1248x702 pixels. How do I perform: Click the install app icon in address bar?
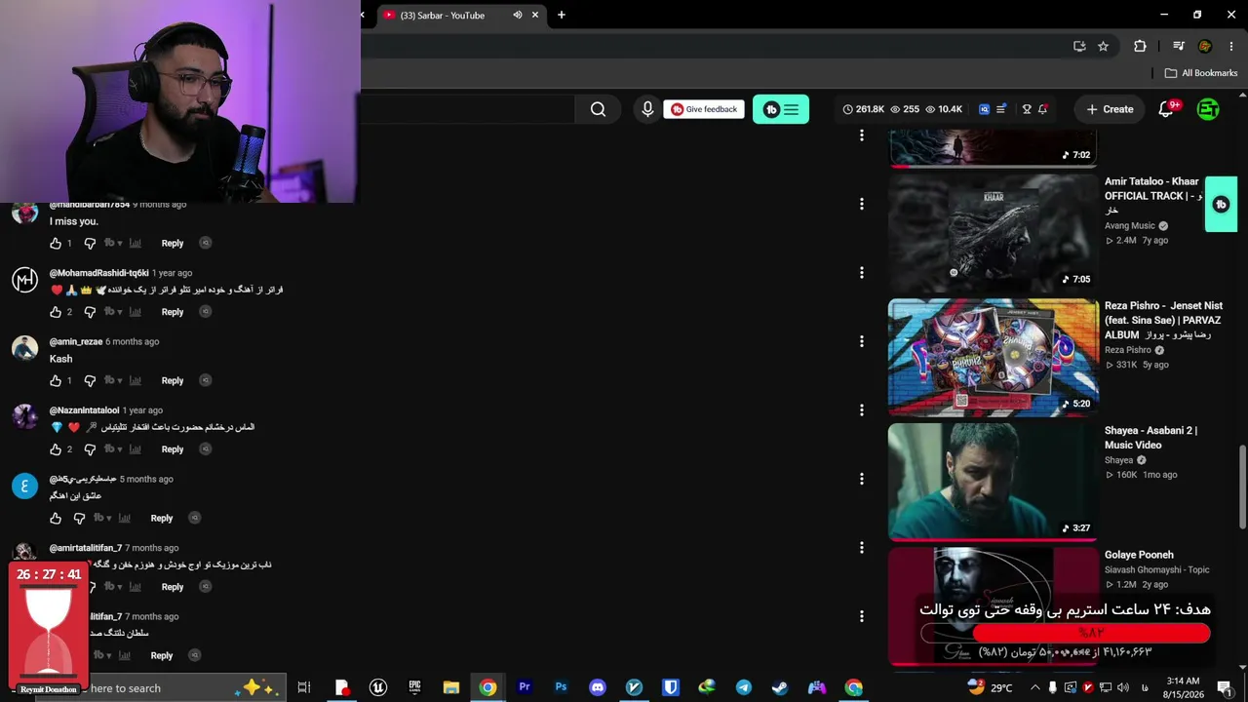pyautogui.click(x=1078, y=46)
